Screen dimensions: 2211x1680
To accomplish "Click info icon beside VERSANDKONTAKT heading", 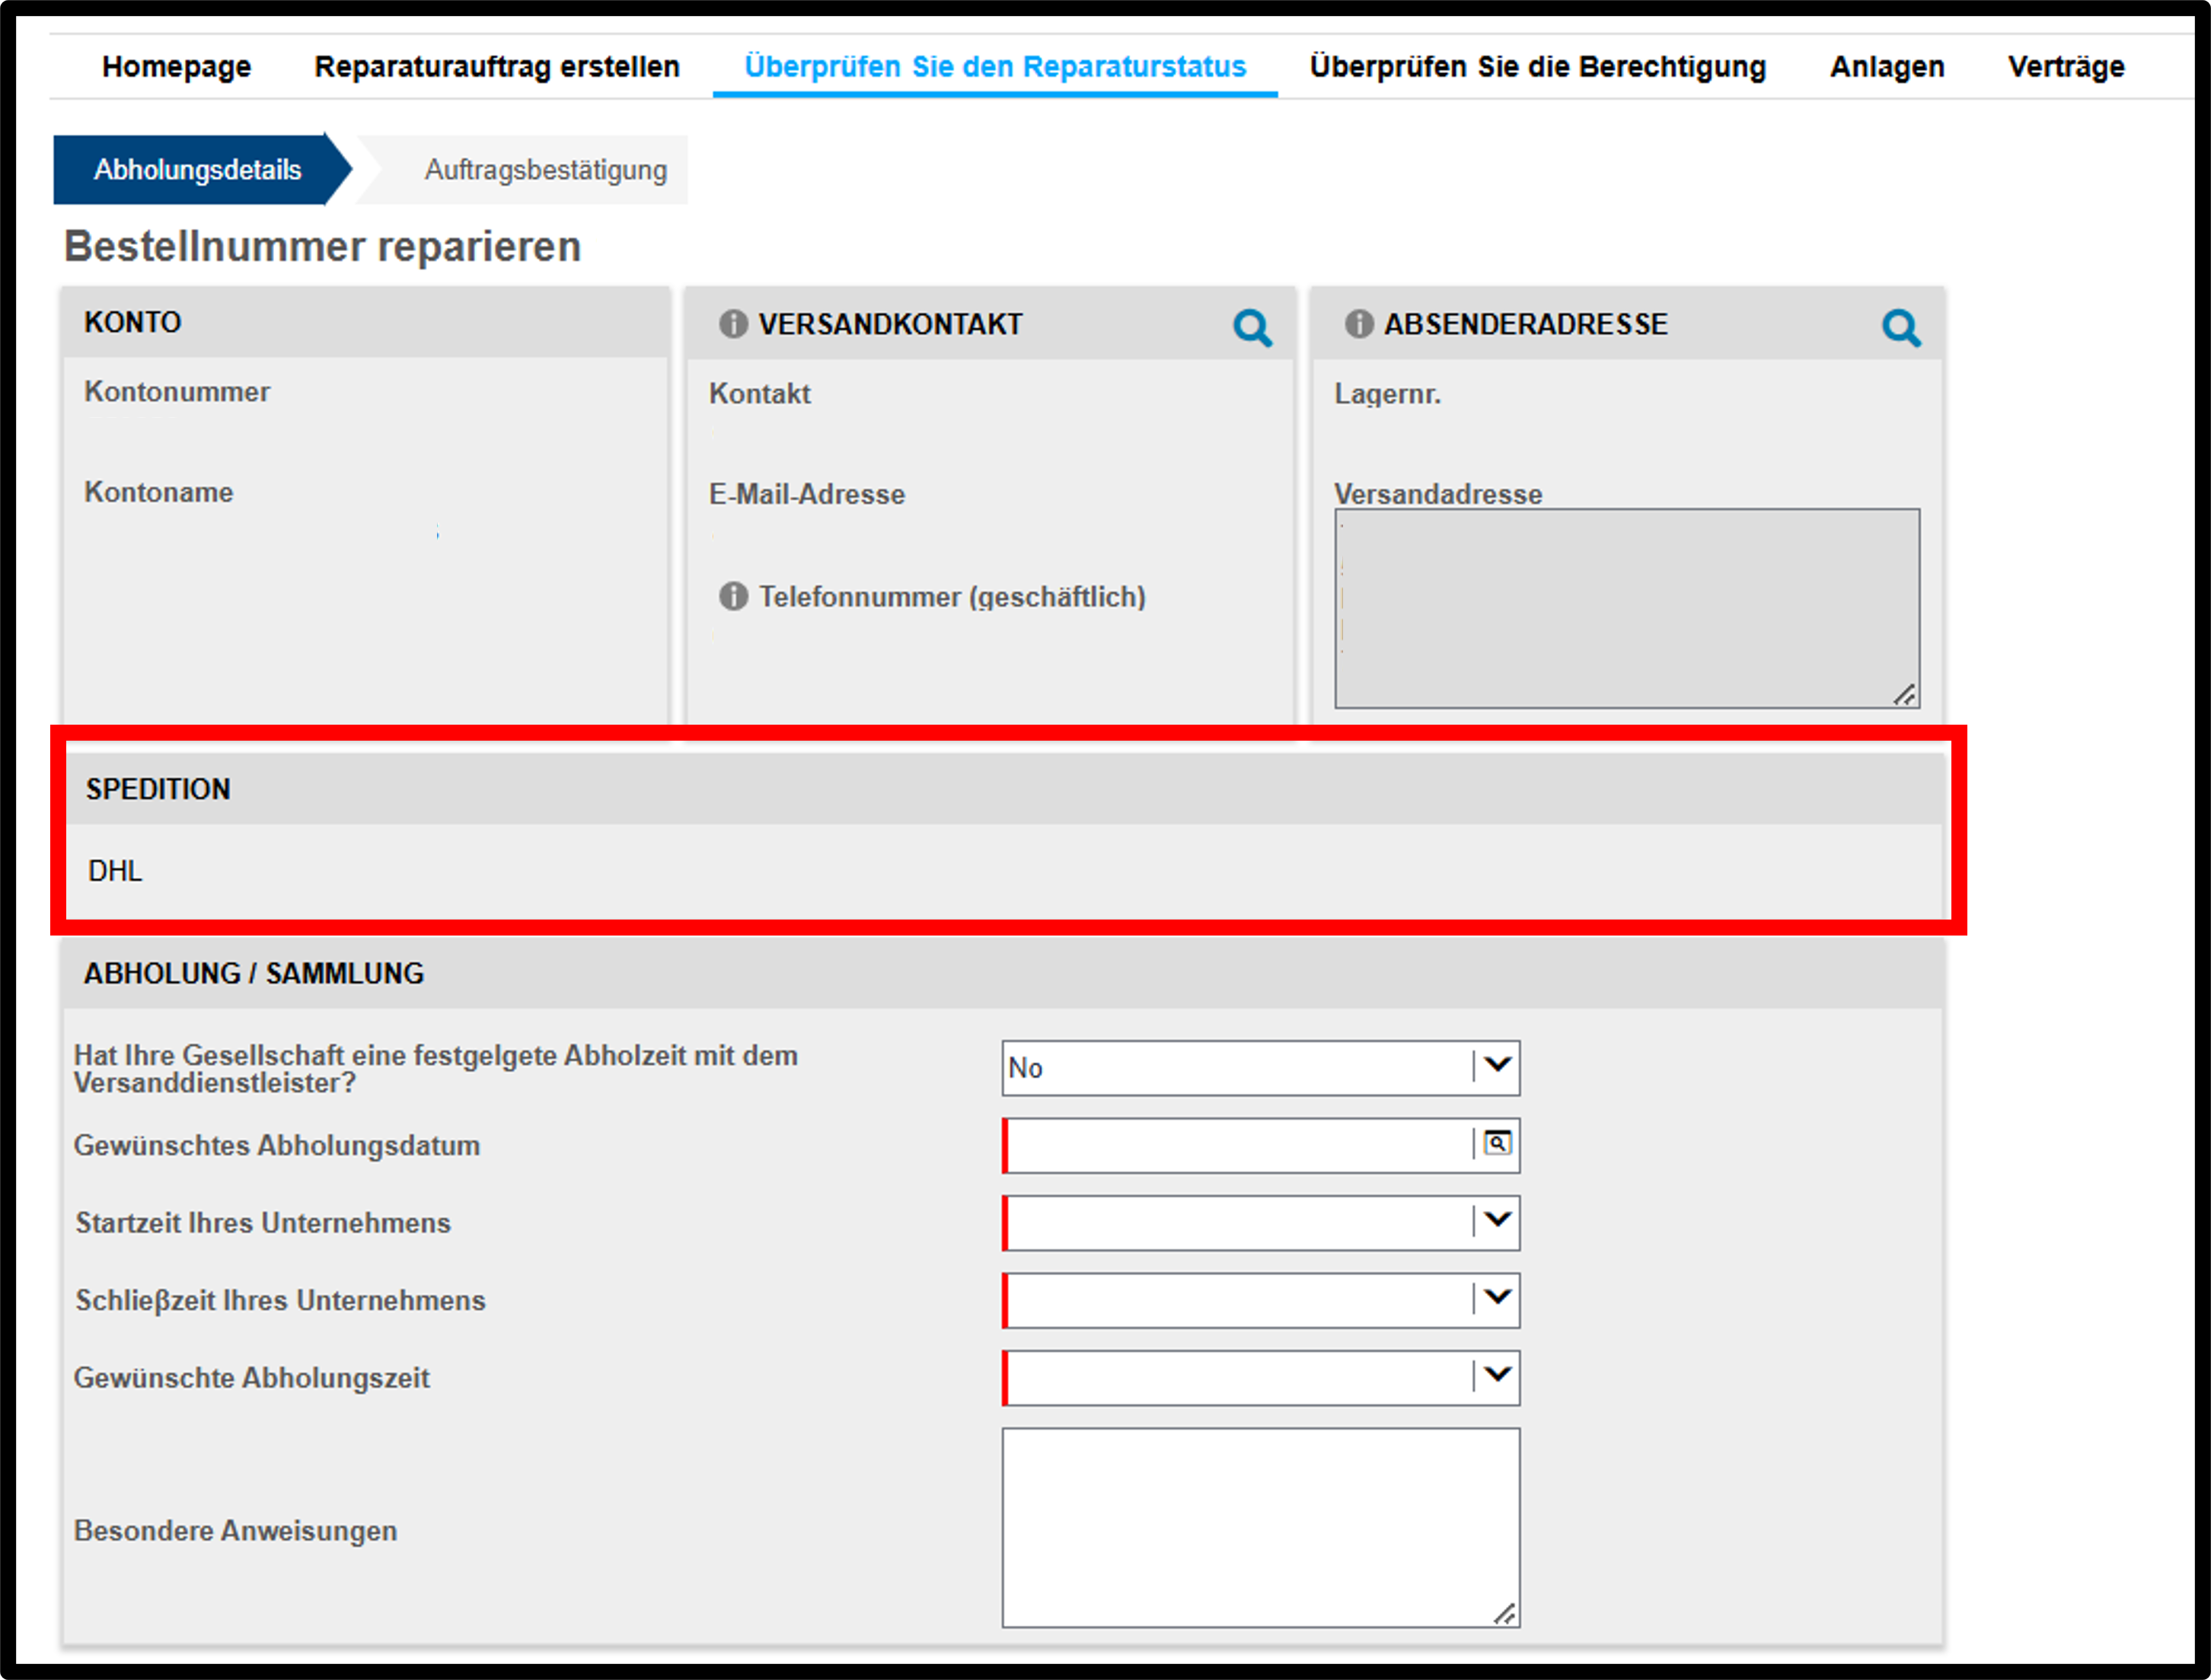I will click(x=733, y=324).
